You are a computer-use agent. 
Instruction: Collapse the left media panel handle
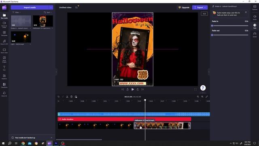56,72
